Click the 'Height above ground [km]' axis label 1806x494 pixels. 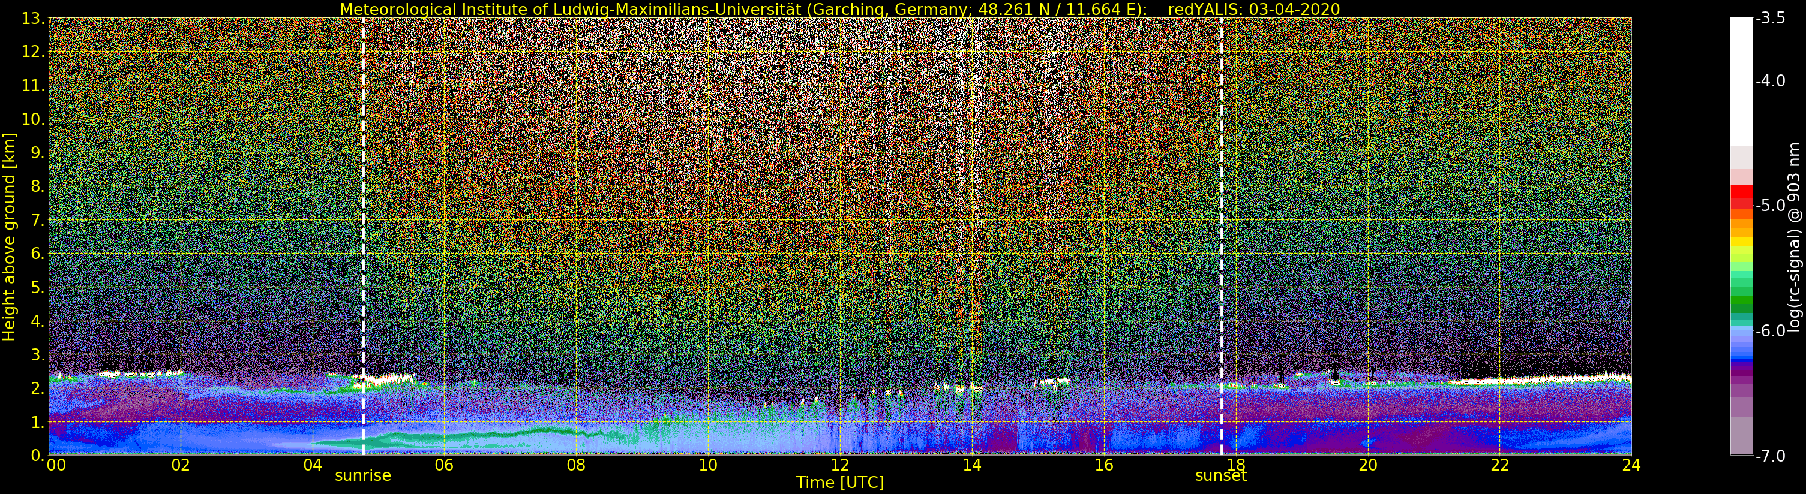[9, 237]
